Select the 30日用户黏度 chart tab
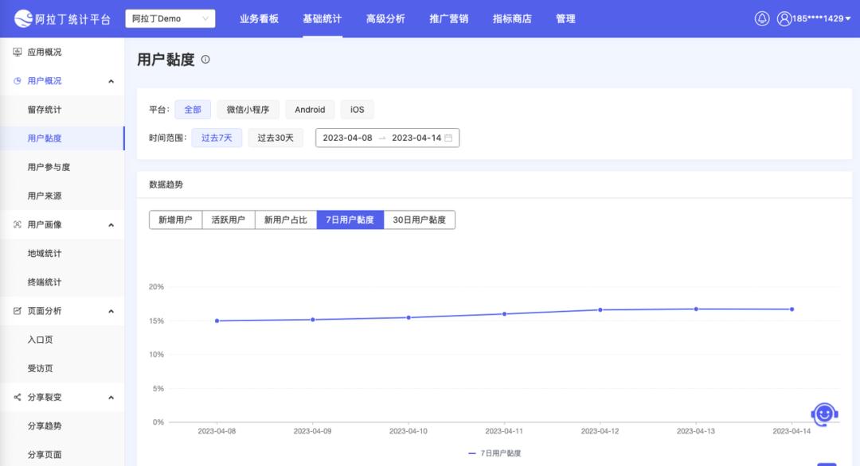 (x=420, y=219)
